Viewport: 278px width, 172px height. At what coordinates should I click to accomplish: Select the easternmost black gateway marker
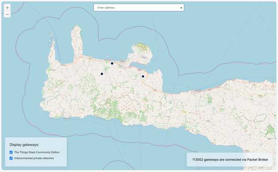(x=143, y=76)
